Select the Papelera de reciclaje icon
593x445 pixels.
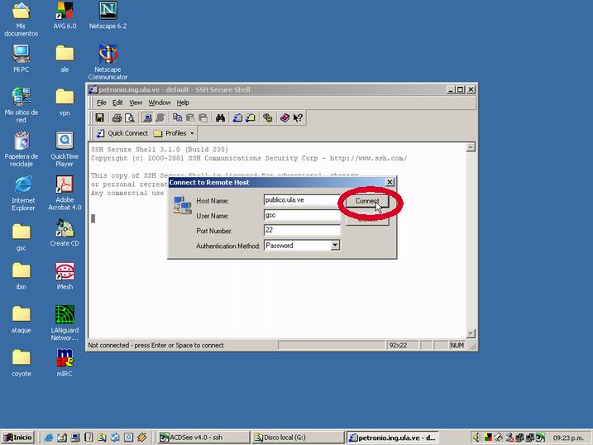coord(21,150)
